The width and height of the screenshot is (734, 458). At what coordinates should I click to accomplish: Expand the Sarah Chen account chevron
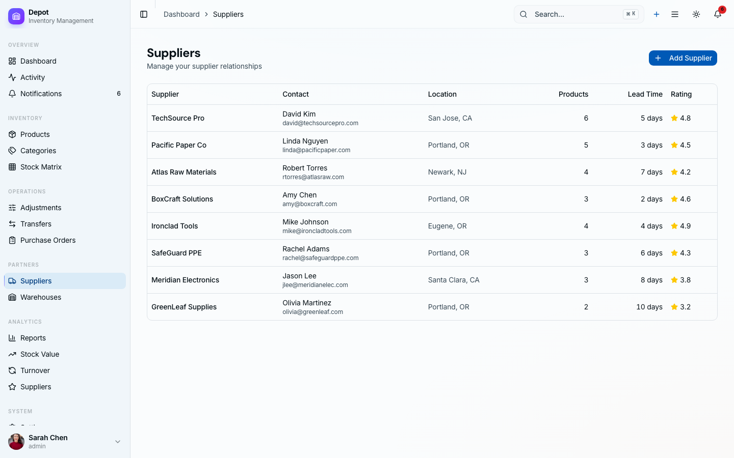118,442
